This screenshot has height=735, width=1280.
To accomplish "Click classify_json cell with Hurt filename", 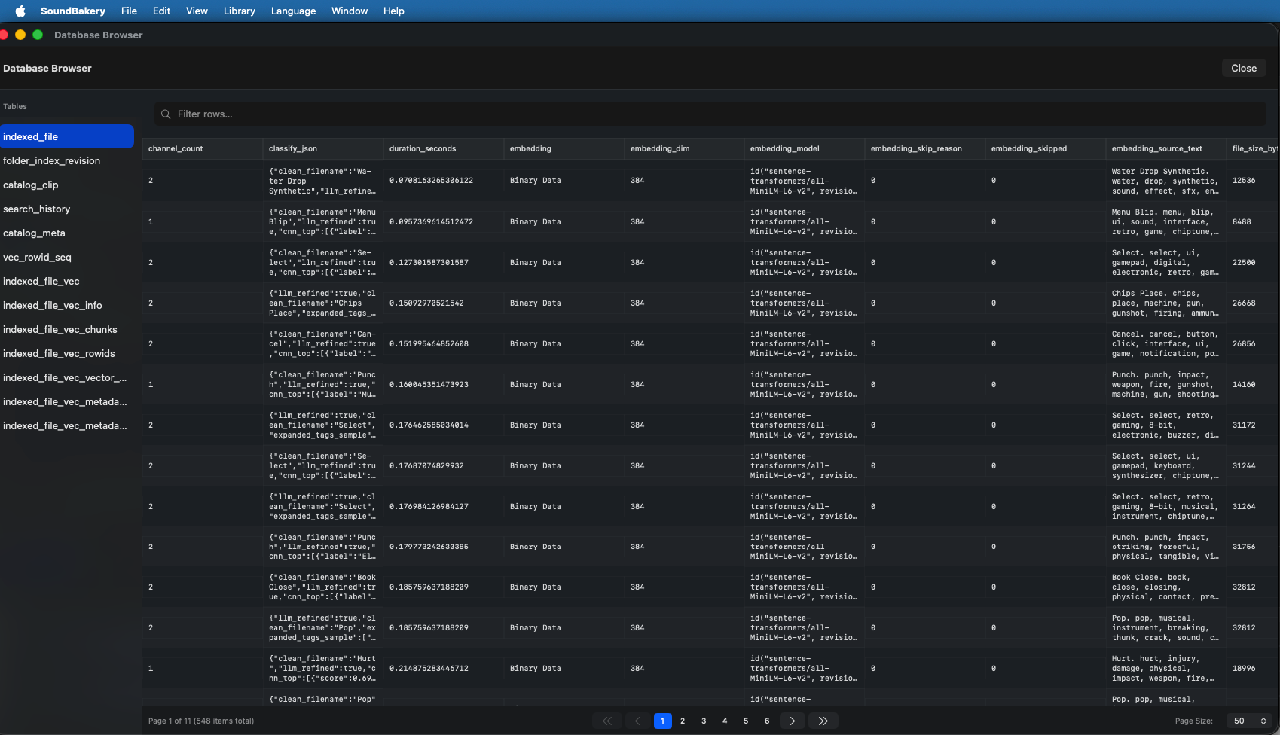I will coord(322,669).
